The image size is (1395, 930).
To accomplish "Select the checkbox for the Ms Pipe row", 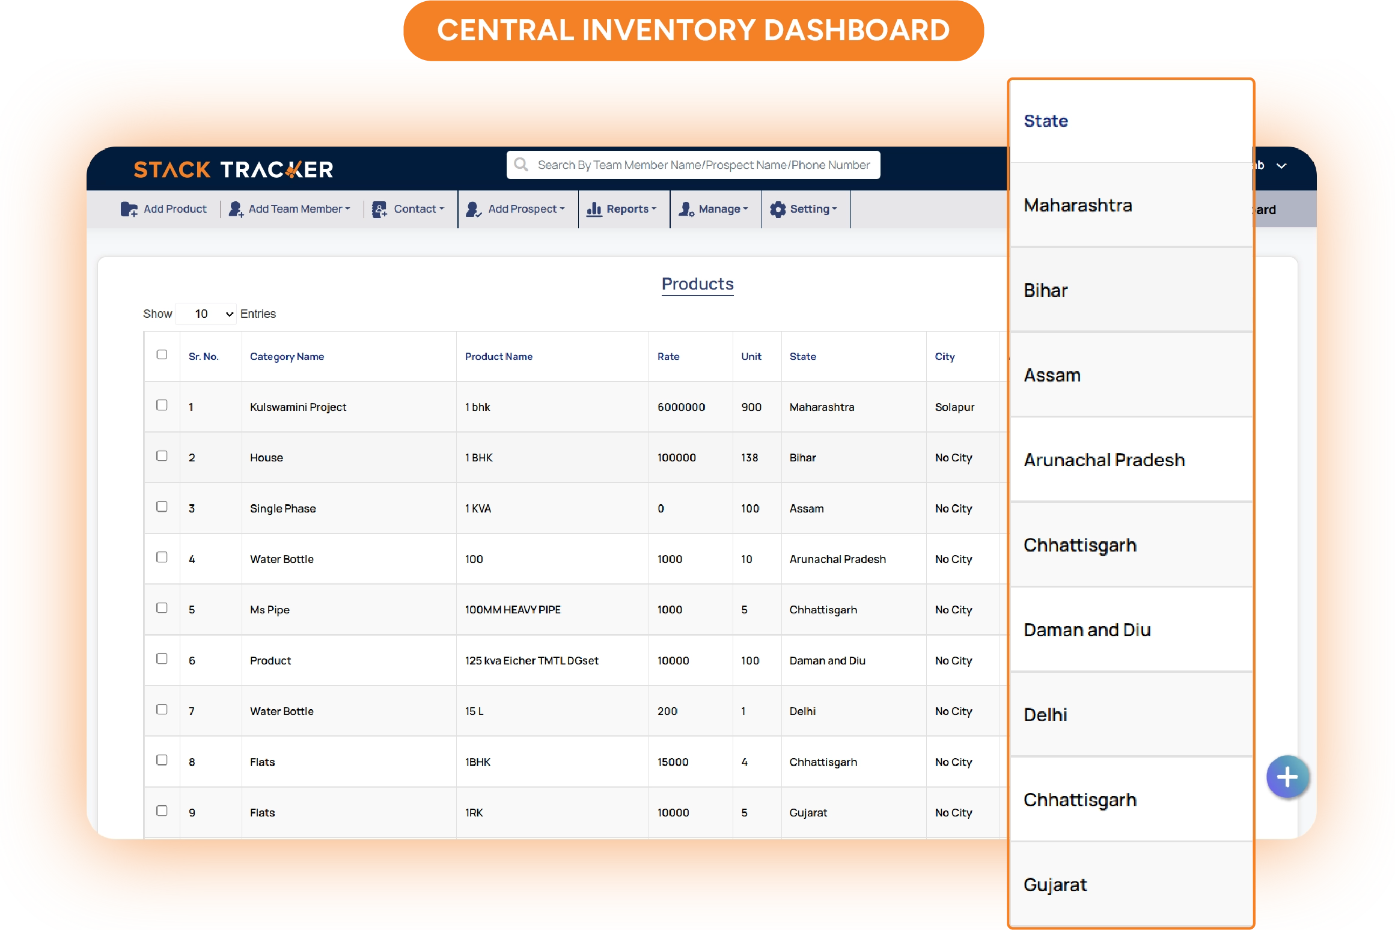I will [162, 608].
